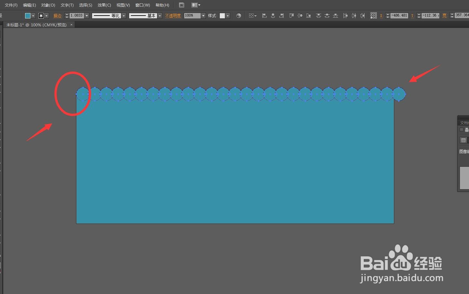
Task: Open the 文字(T) menu
Action: click(67, 5)
